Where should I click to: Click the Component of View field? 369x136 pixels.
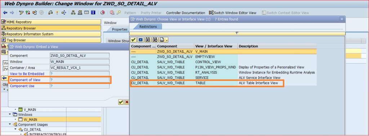tap(80, 80)
